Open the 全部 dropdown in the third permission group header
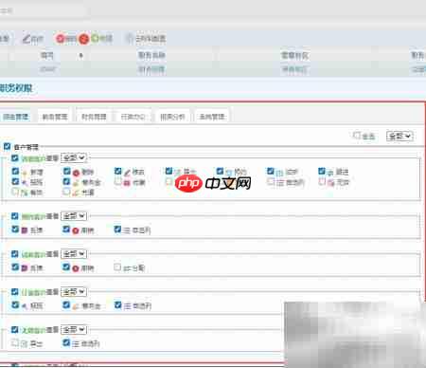This screenshot has height=368, width=426. 74,254
